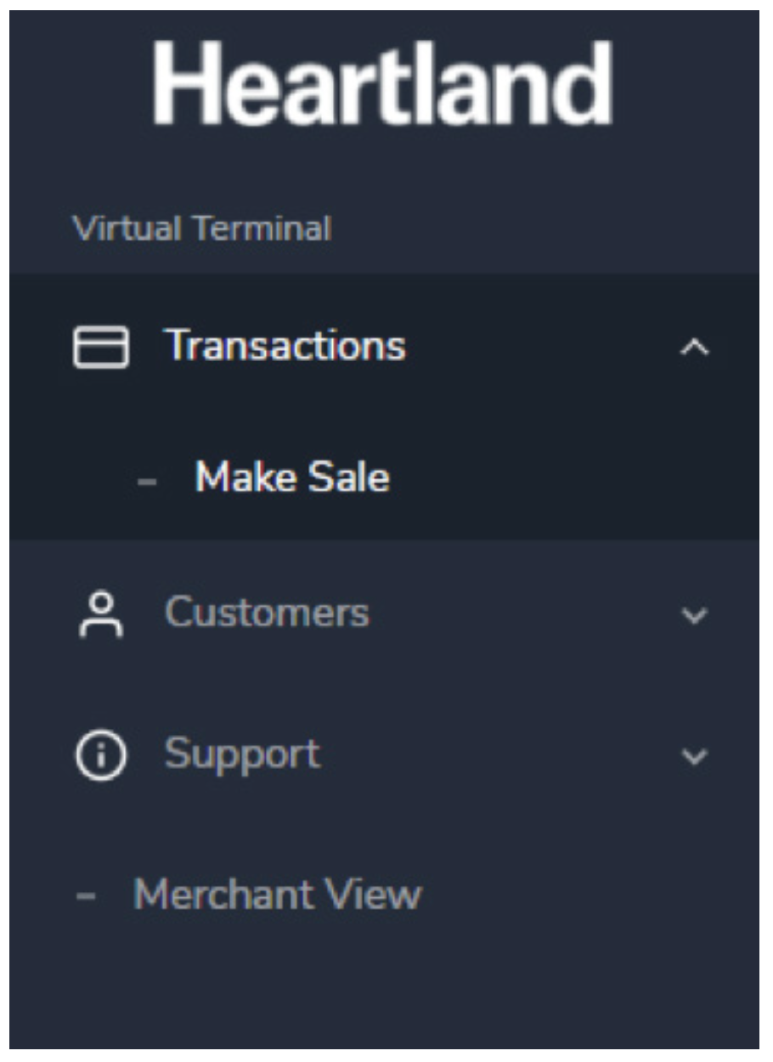Click the Virtual Terminal heading text
This screenshot has height=1062, width=773.
click(x=201, y=229)
